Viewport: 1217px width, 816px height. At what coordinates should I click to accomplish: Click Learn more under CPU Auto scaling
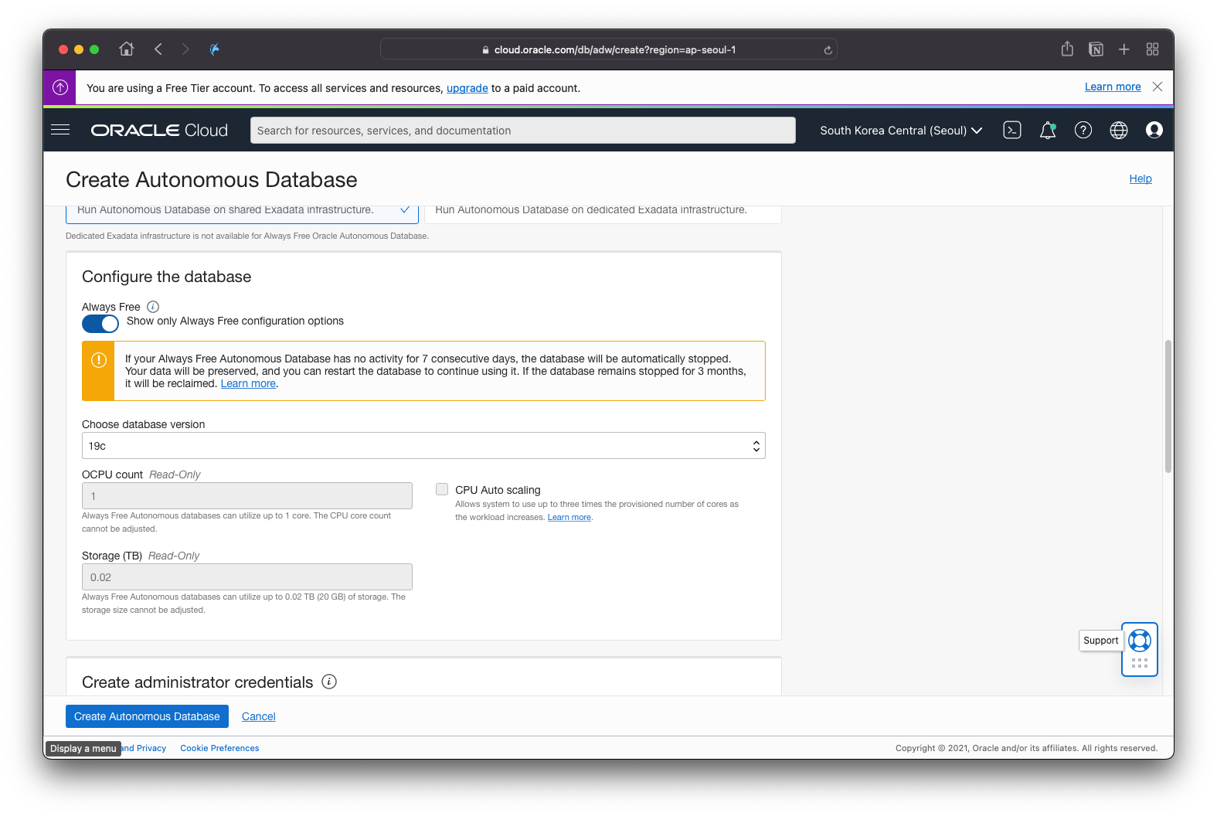click(569, 517)
